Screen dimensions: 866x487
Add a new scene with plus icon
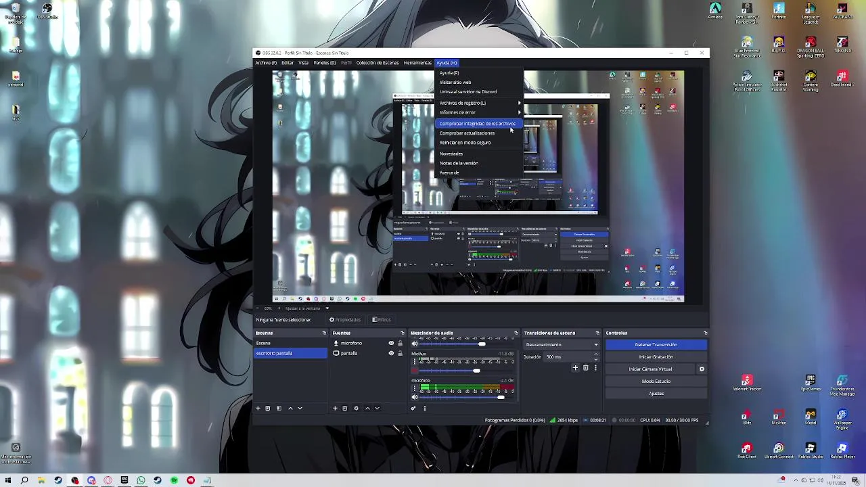258,409
